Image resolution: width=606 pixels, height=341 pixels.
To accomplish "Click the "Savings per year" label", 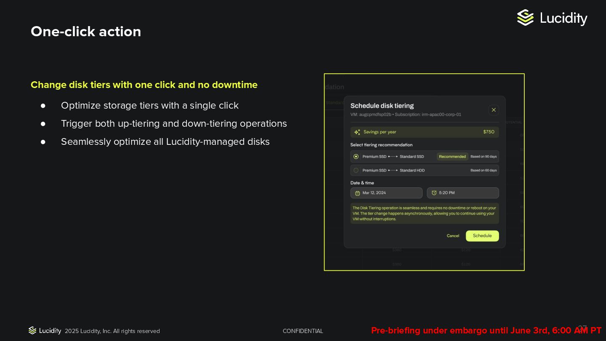I will (x=380, y=132).
